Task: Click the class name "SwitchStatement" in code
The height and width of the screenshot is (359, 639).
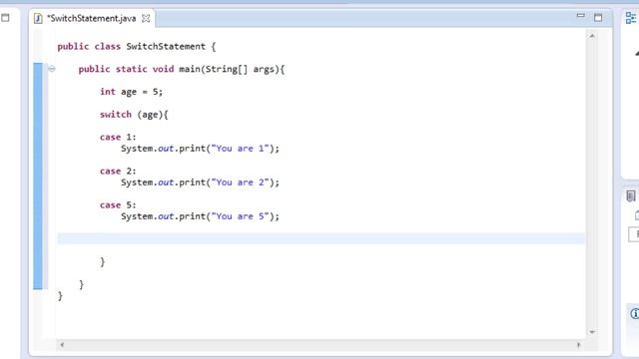Action: (166, 47)
